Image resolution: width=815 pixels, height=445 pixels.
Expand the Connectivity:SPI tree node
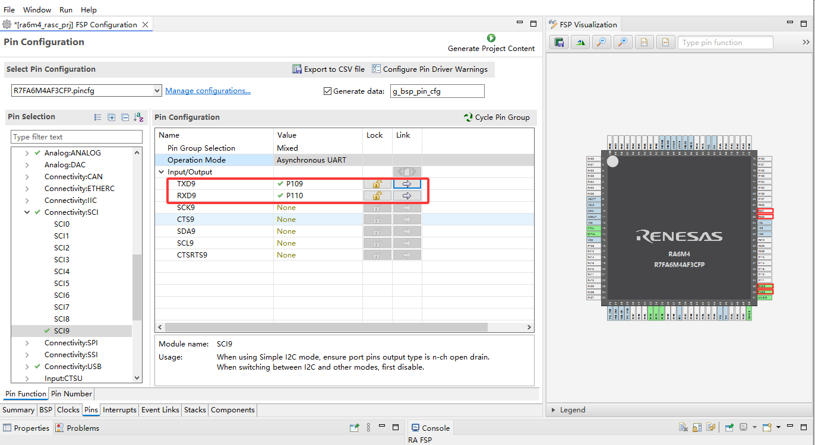pos(27,343)
